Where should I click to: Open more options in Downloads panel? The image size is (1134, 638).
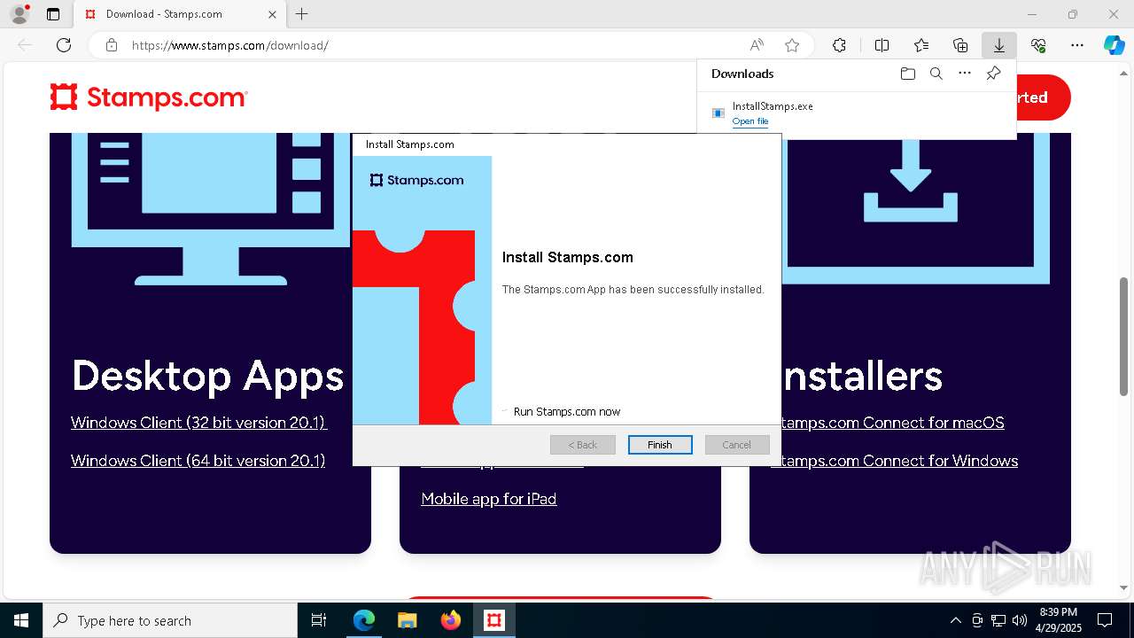click(965, 74)
